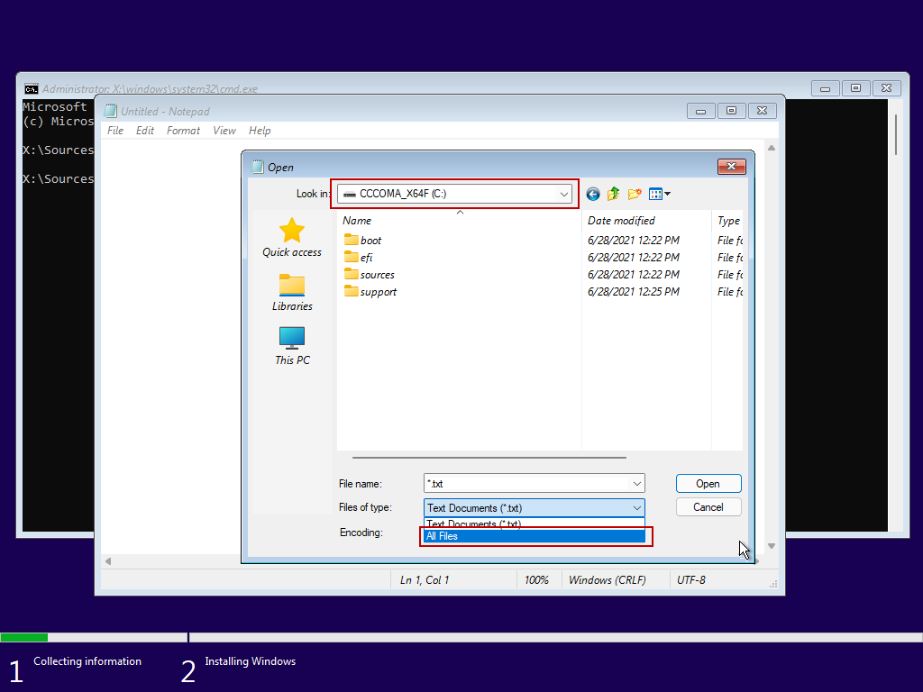This screenshot has height=692, width=923.
Task: Click Windows (CRLF) status entry
Action: [607, 580]
